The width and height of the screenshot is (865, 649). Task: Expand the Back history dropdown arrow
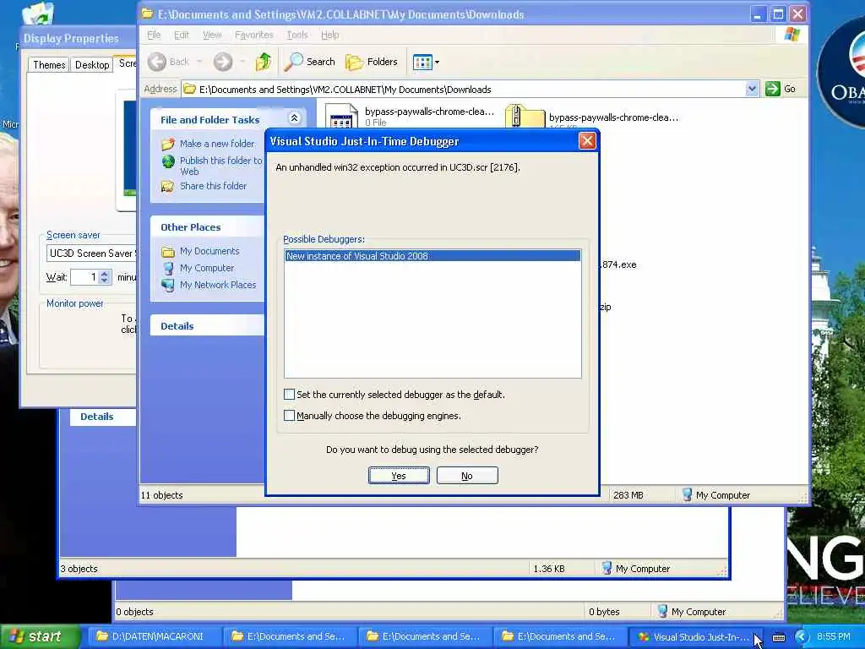point(199,62)
